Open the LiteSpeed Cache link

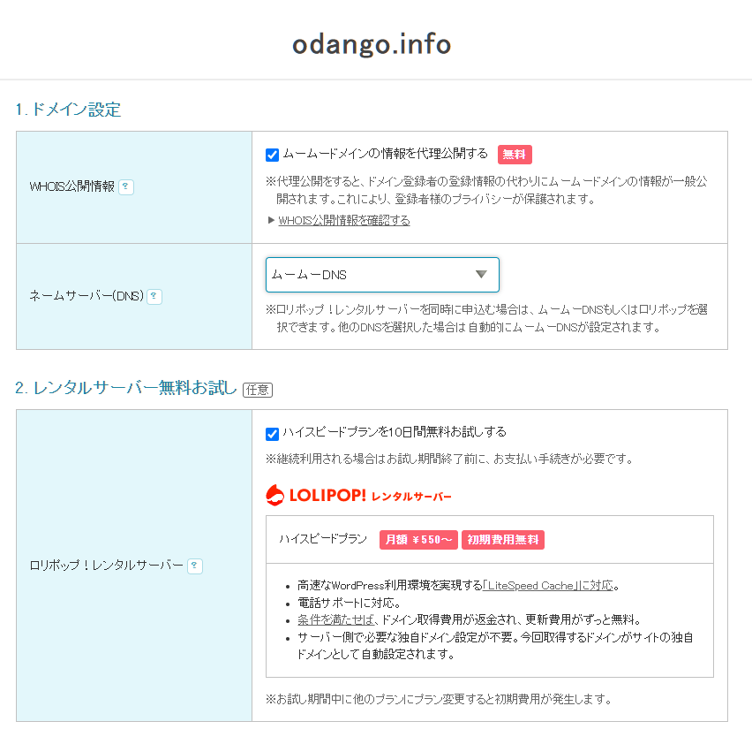(548, 585)
